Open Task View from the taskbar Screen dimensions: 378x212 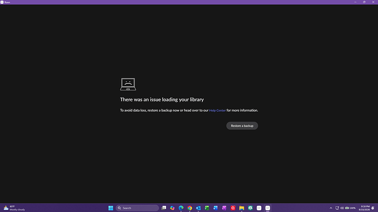coord(164,208)
